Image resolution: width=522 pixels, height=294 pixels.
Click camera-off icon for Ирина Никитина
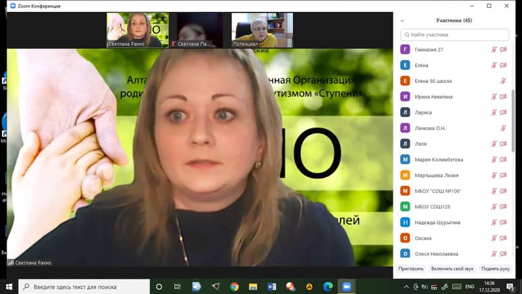pyautogui.click(x=503, y=97)
